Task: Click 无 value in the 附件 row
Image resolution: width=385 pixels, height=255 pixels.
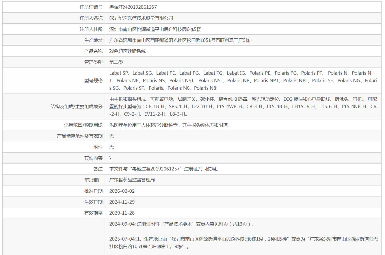Action: coord(112,147)
